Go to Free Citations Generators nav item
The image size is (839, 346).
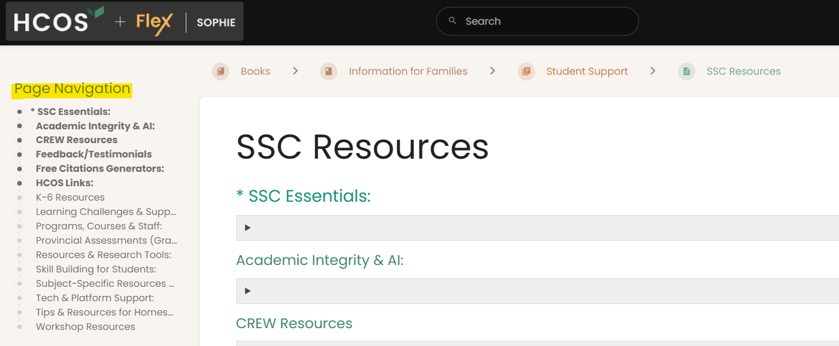tap(100, 169)
